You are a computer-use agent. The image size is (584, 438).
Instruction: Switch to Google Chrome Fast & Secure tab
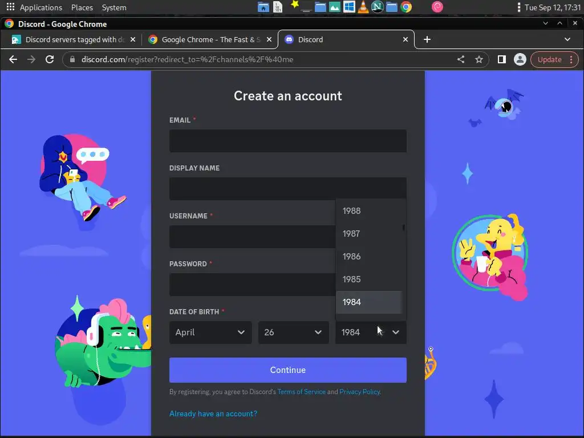pyautogui.click(x=209, y=39)
